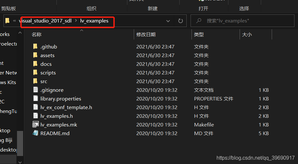The image size is (298, 164).
Task: Select the scripts folder name
Action: pyautogui.click(x=48, y=73)
